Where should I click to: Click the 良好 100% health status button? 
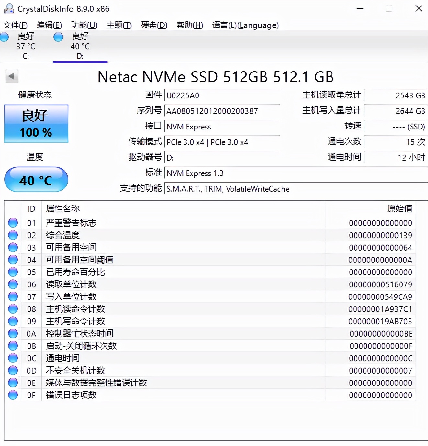36,124
